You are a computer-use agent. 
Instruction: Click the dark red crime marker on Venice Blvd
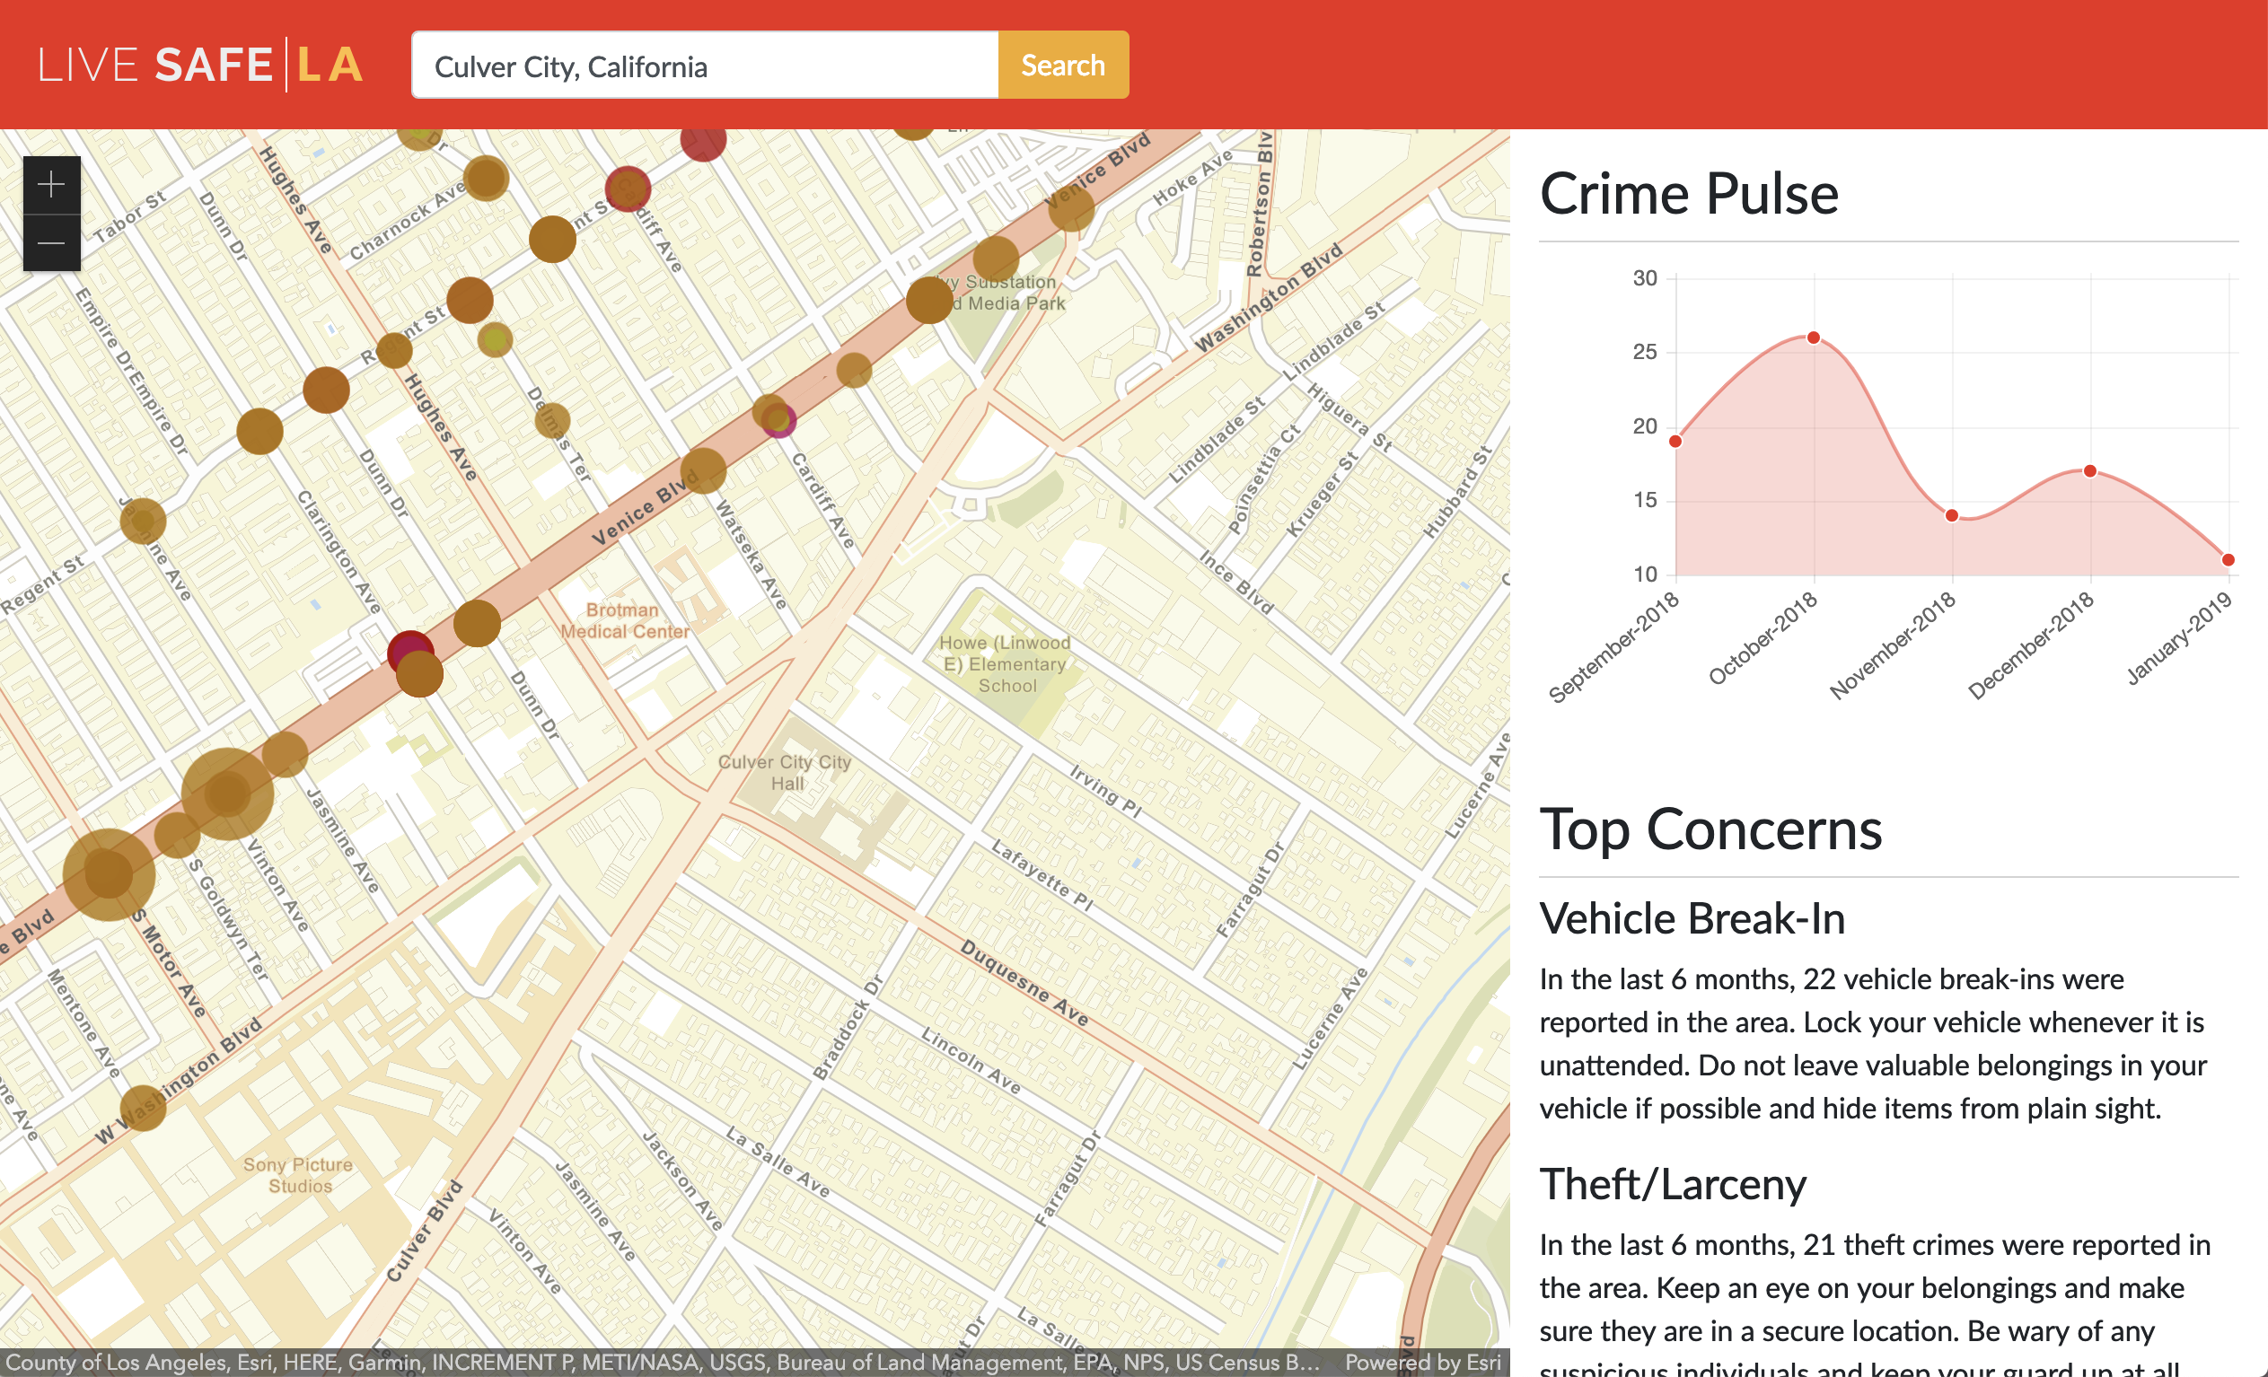point(408,645)
